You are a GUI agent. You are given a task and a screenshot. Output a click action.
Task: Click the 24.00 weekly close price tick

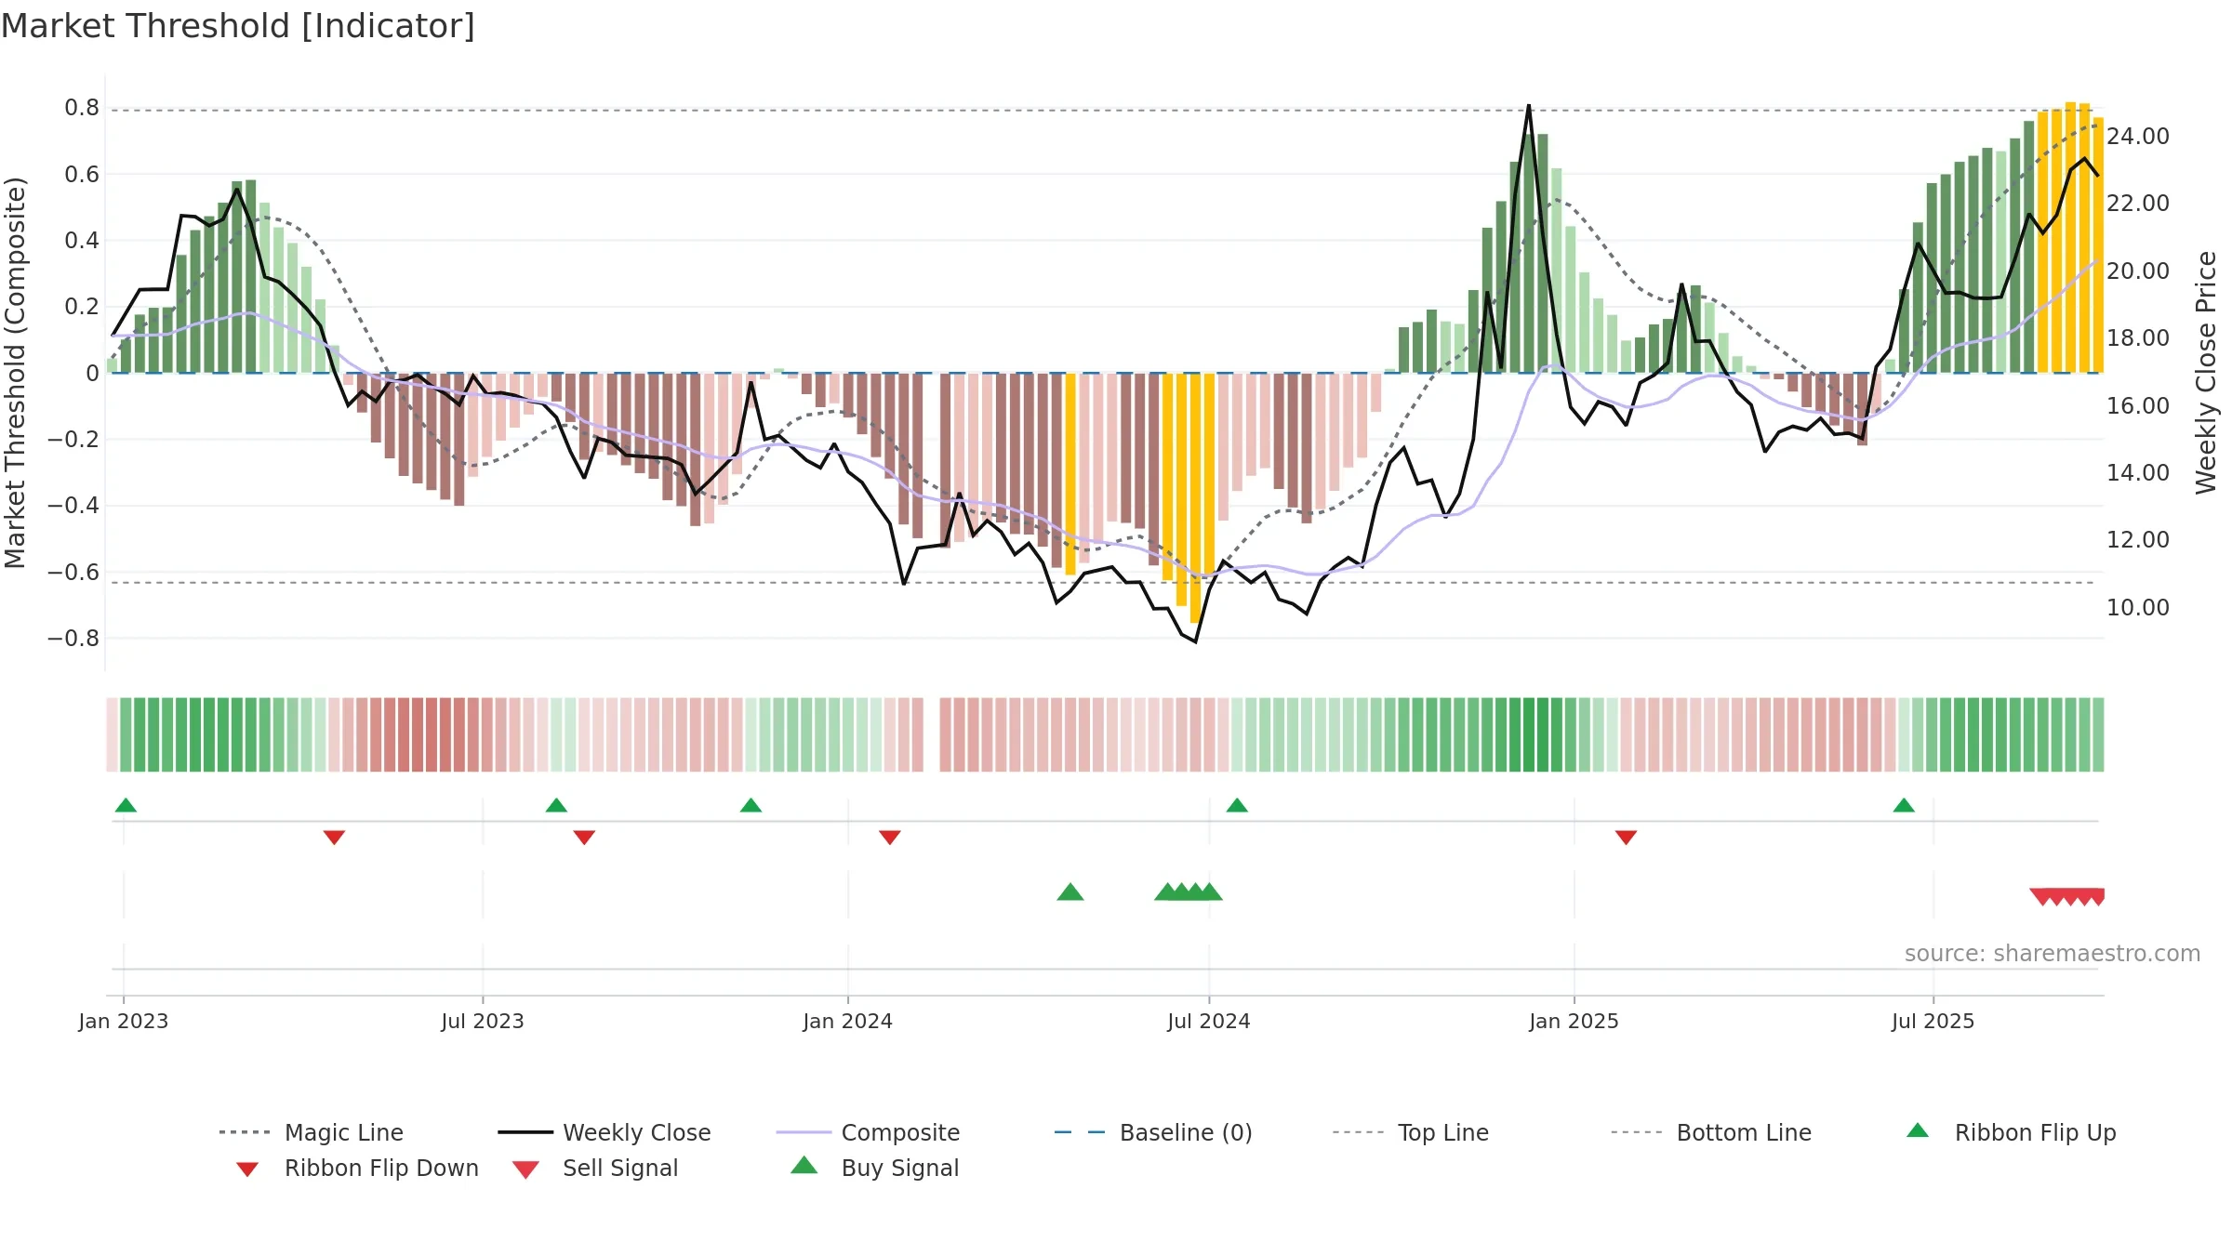point(2138,136)
